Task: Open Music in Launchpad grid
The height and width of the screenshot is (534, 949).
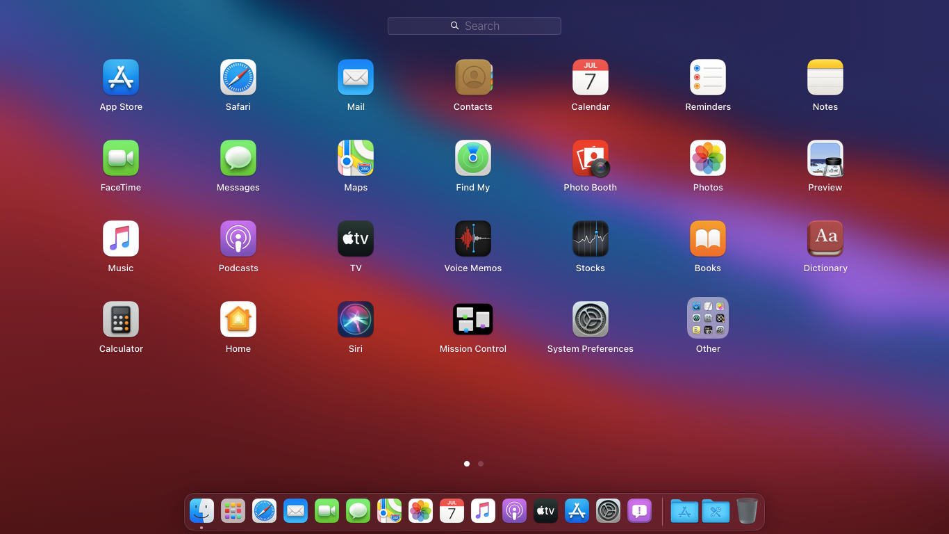Action: click(121, 238)
